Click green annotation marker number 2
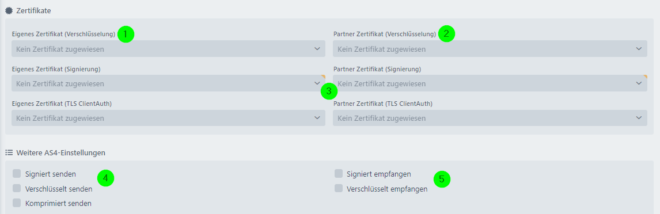The image size is (660, 214). pos(446,33)
